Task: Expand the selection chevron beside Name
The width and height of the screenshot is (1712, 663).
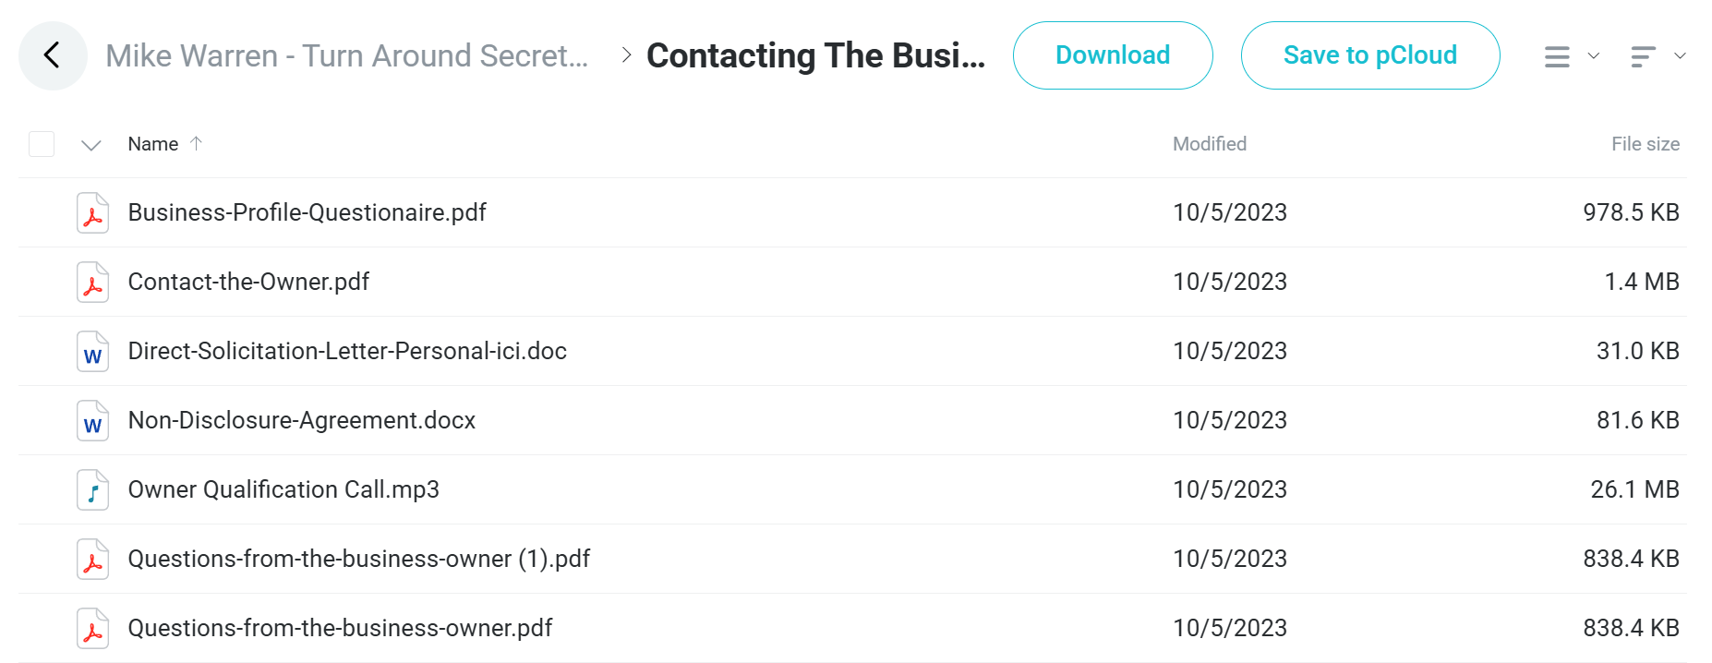Action: coord(90,145)
